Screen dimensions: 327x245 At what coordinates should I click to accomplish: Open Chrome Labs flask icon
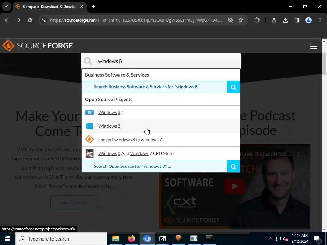(274, 20)
